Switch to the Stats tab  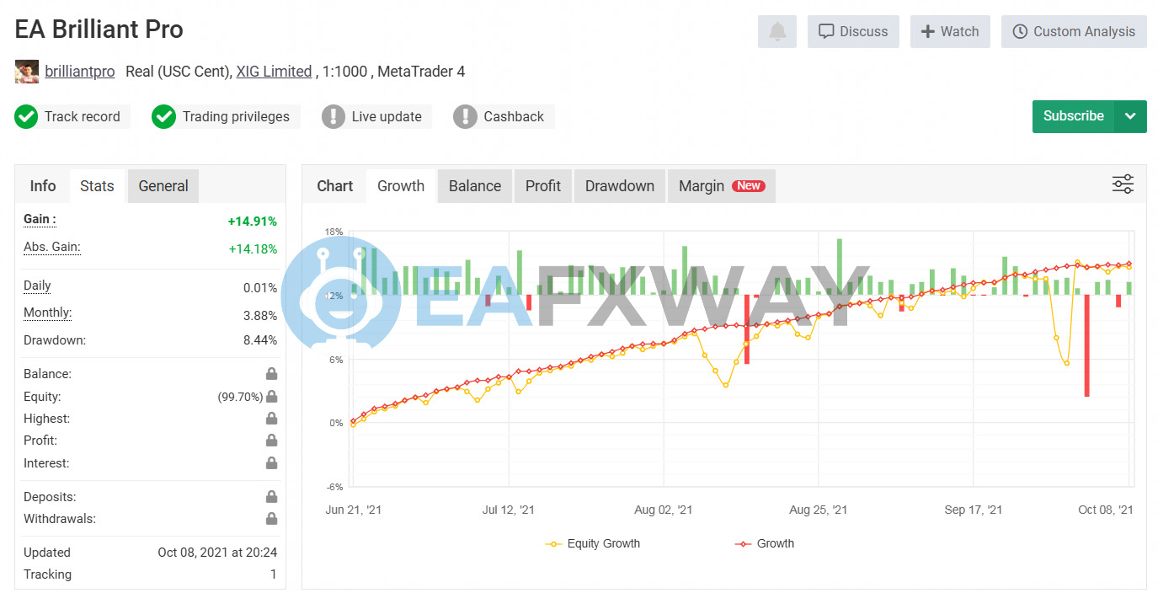97,186
